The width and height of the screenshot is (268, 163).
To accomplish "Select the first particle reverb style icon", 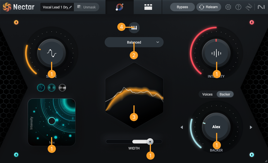I will [41, 88].
